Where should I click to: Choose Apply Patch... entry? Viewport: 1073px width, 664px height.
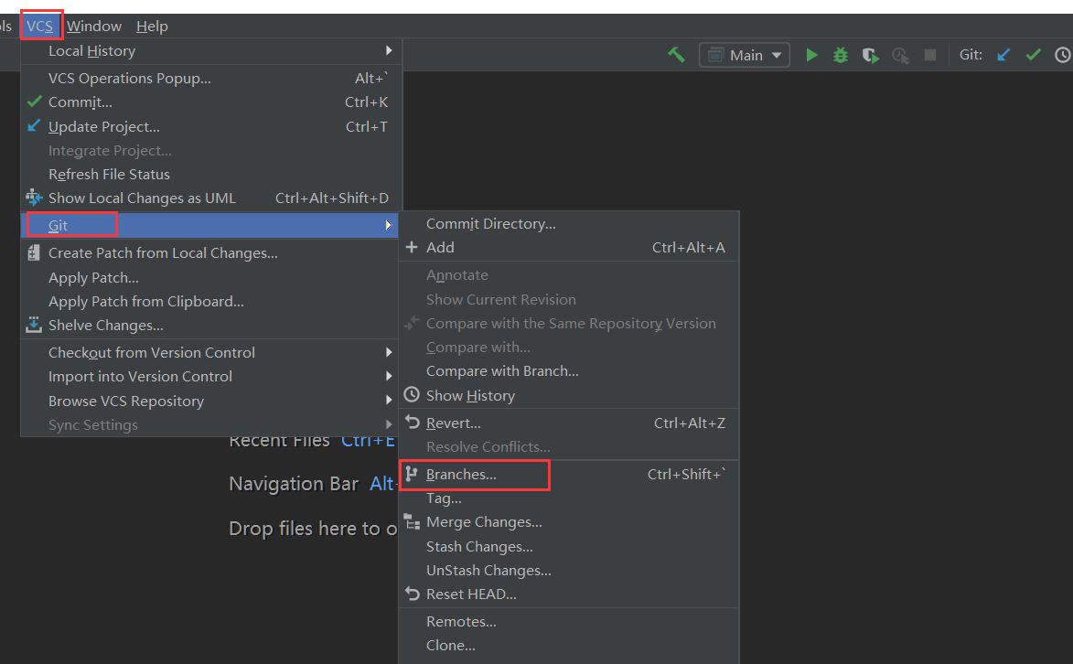click(x=210, y=278)
